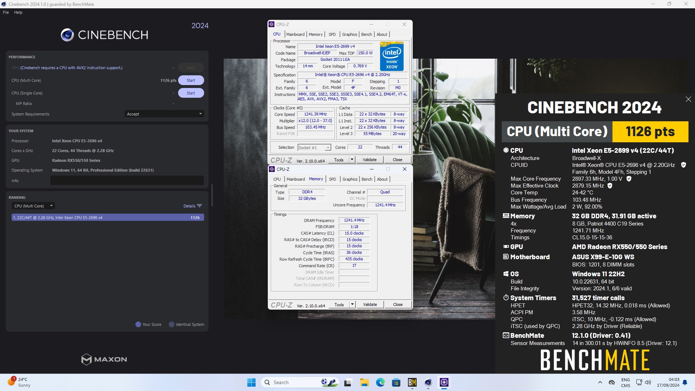Click the Info text field in Your System
This screenshot has width=695, height=391.
(x=127, y=180)
